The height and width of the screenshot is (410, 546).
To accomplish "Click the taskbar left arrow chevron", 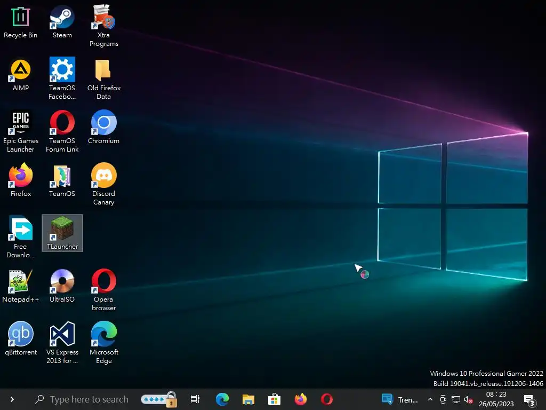I will pos(12,399).
